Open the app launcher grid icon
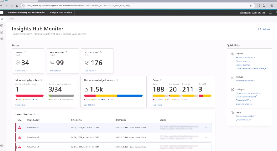 click(2, 13)
